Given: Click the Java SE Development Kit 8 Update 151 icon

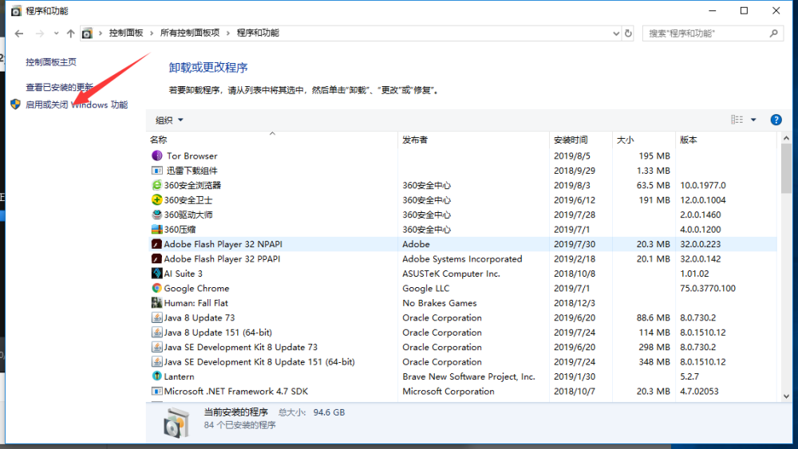Looking at the screenshot, I should click(x=156, y=362).
